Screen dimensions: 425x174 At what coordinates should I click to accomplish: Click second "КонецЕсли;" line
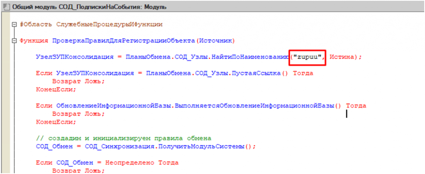(x=56, y=122)
